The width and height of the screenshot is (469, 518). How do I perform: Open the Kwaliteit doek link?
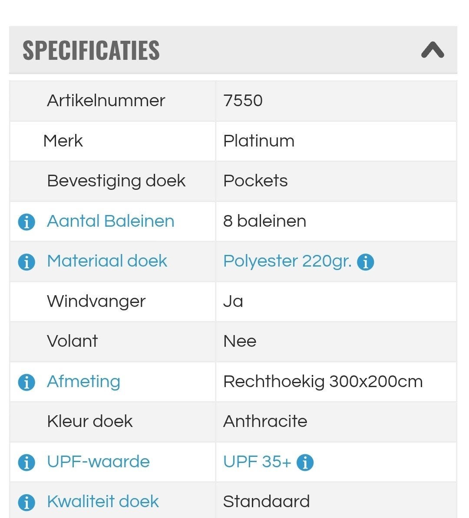click(x=103, y=502)
